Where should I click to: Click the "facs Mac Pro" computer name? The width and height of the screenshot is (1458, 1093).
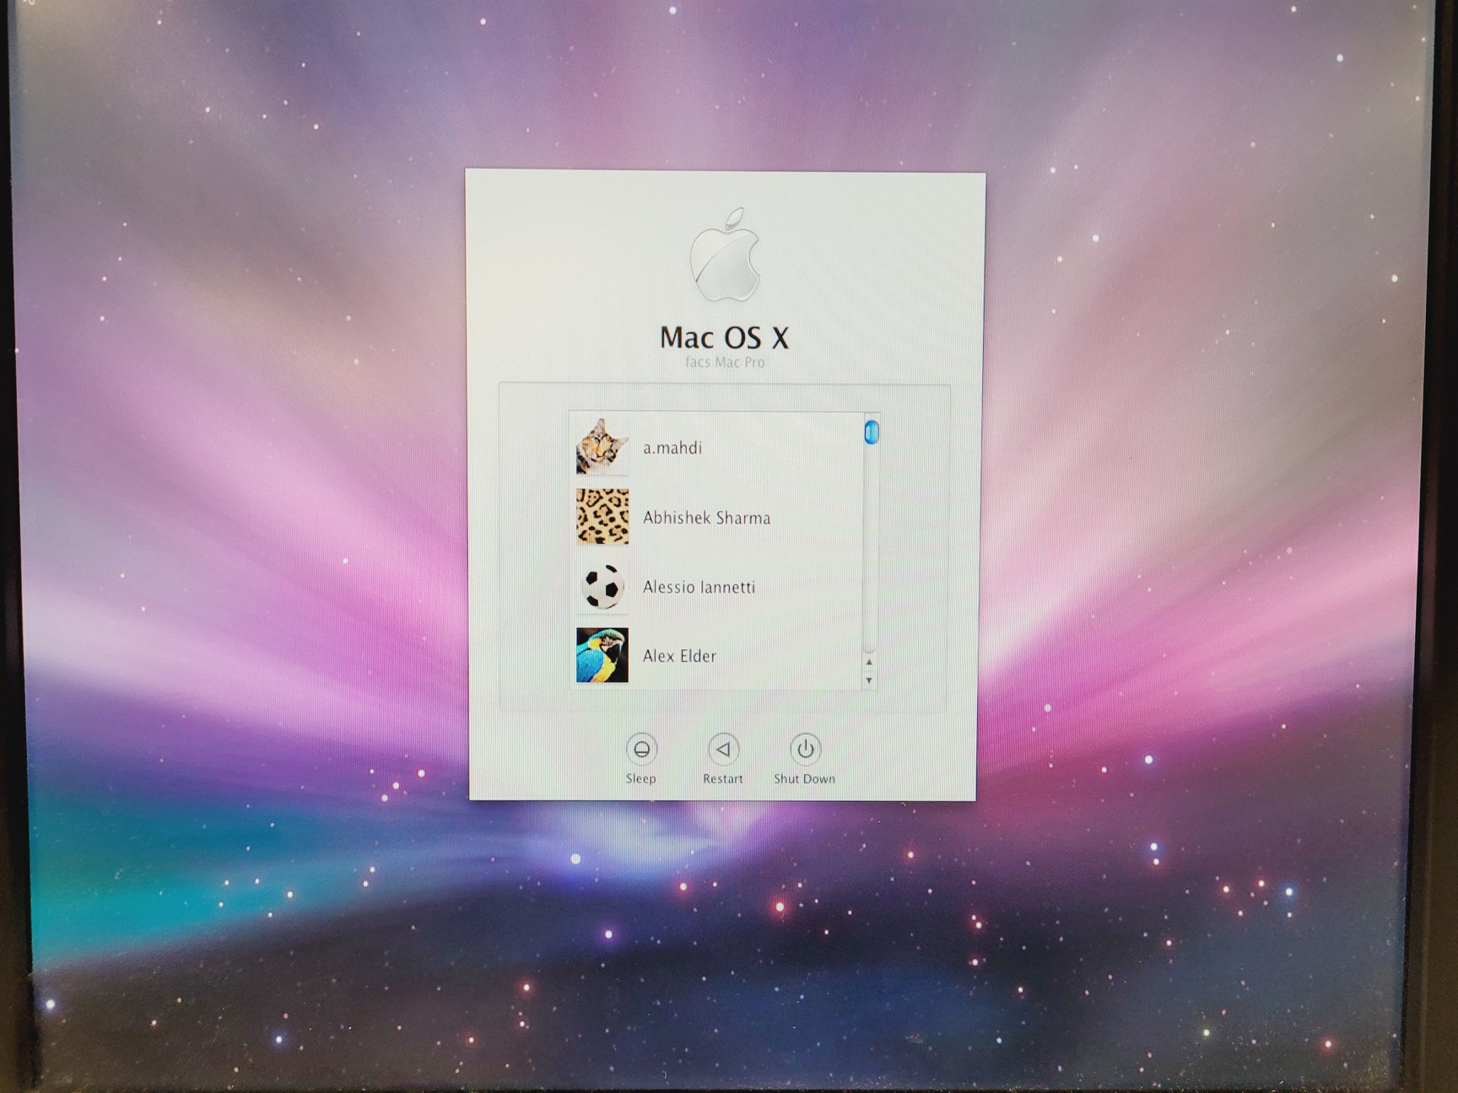point(725,363)
